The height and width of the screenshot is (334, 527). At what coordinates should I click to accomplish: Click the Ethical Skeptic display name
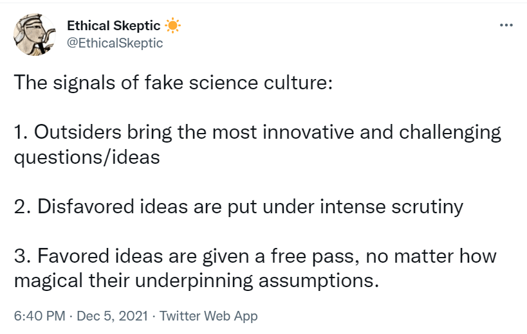[114, 26]
